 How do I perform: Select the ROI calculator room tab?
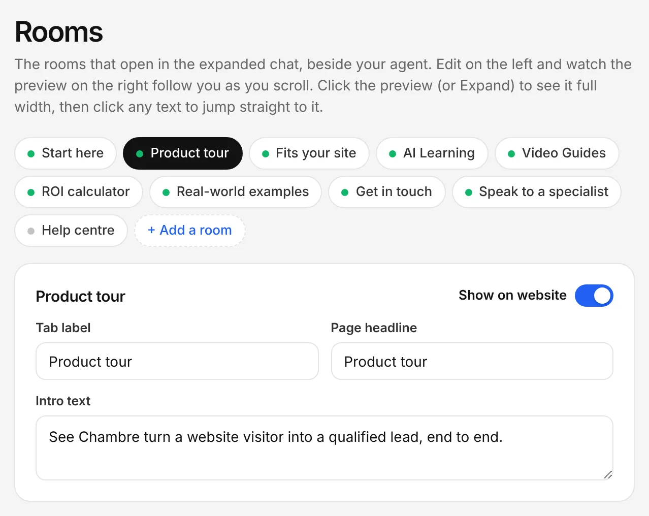click(x=79, y=192)
